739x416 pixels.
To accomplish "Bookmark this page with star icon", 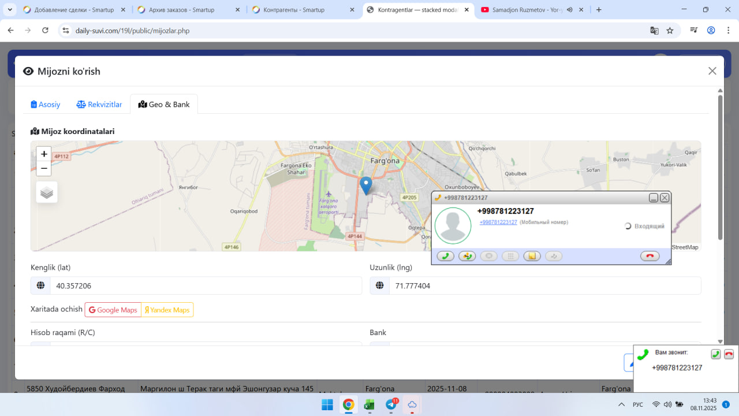I will (x=670, y=31).
